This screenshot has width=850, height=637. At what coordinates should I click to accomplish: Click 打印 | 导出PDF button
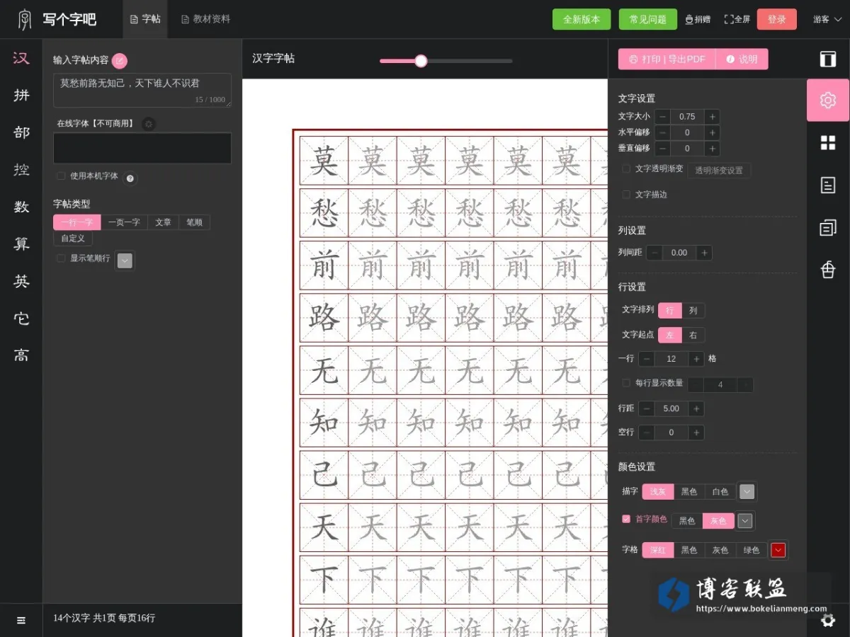coord(667,59)
